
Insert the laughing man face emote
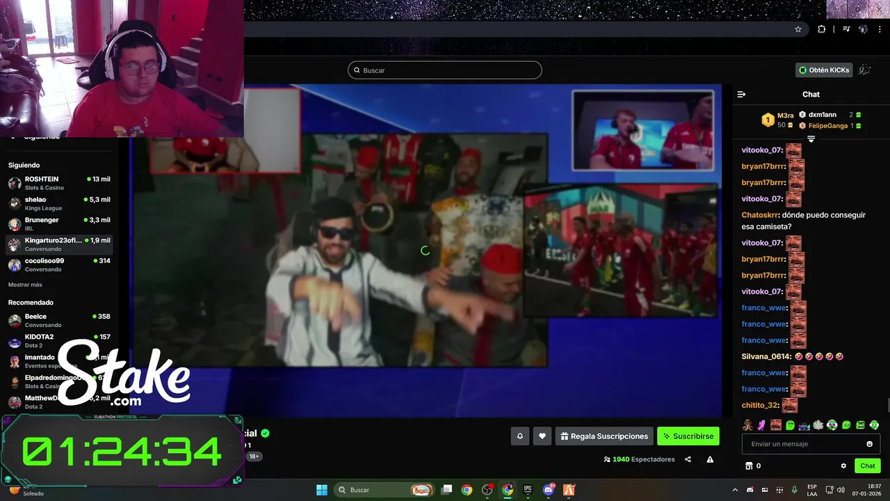click(776, 424)
